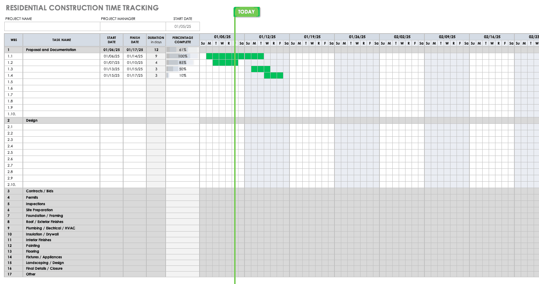Click the green Gantt bar for task 1.4
Screen dimensions: 539x284
click(274, 76)
